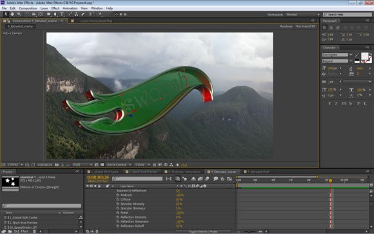
Task: Click the current timecode 0:00:00:26
Action: (98, 177)
